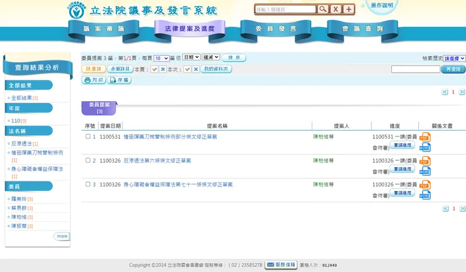Image resolution: width=466 pixels, height=272 pixels.
Task: Open 反滲透法第六條條文修正草案 link
Action: click(x=157, y=160)
